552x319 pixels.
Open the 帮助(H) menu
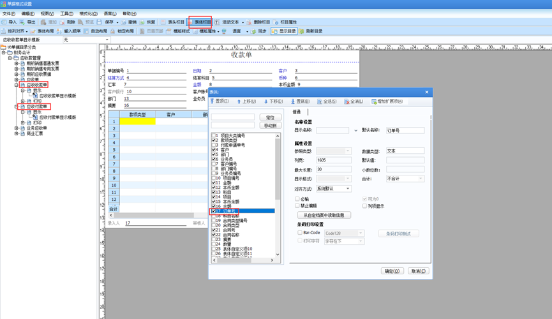129,14
